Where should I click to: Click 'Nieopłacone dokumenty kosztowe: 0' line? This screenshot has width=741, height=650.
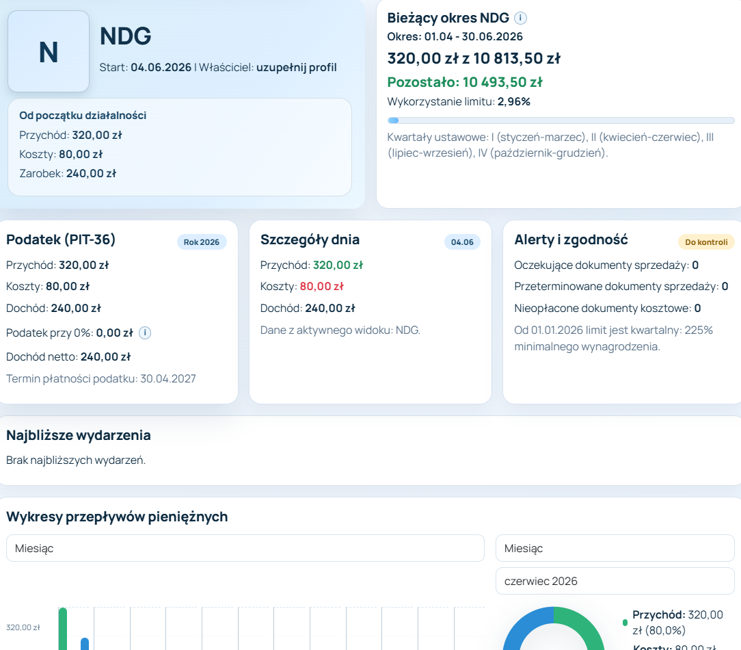607,308
